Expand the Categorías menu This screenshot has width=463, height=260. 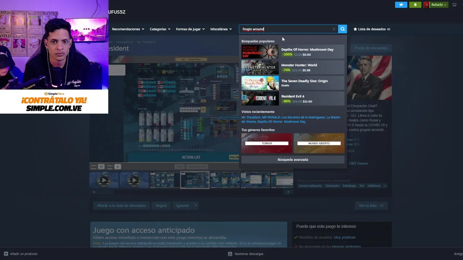[160, 29]
